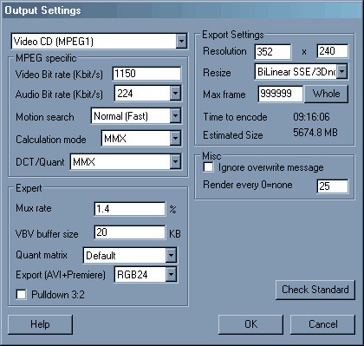The width and height of the screenshot is (364, 346).
Task: Click the Render every 0=none label
Action: [x=248, y=185]
